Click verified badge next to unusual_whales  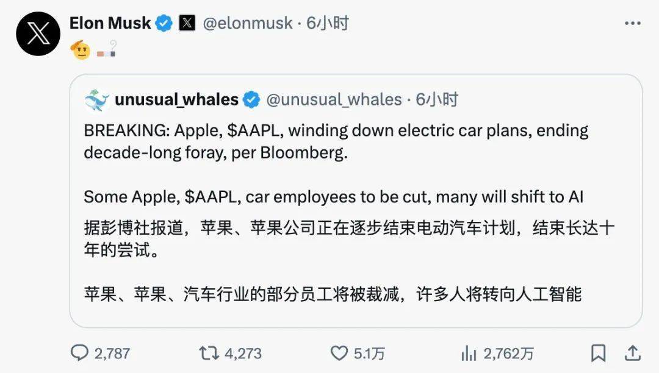click(251, 100)
